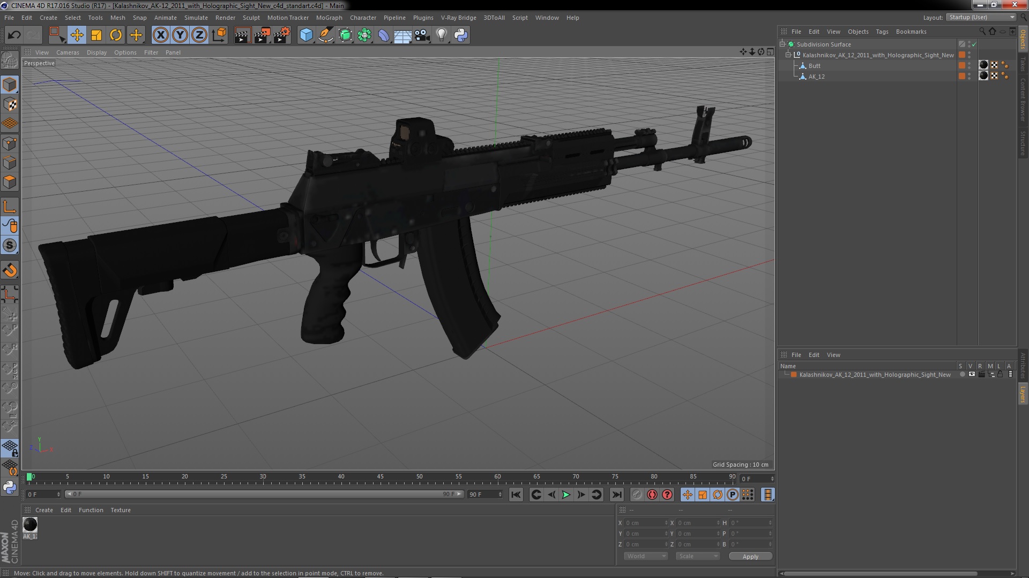Open the File menu in the main menu bar

pos(9,18)
